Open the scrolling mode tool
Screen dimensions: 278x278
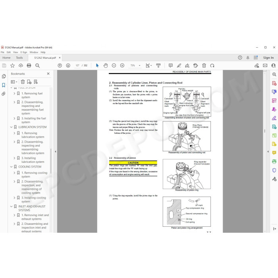[158, 66]
